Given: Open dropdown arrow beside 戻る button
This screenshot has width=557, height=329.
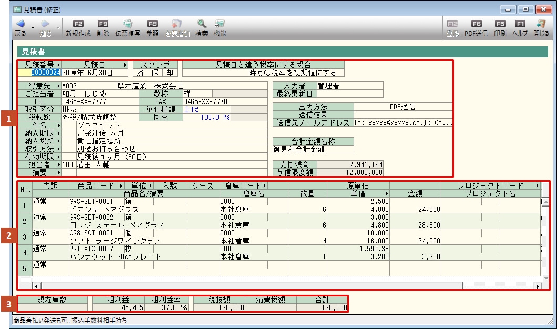Looking at the screenshot, I should (33, 27).
